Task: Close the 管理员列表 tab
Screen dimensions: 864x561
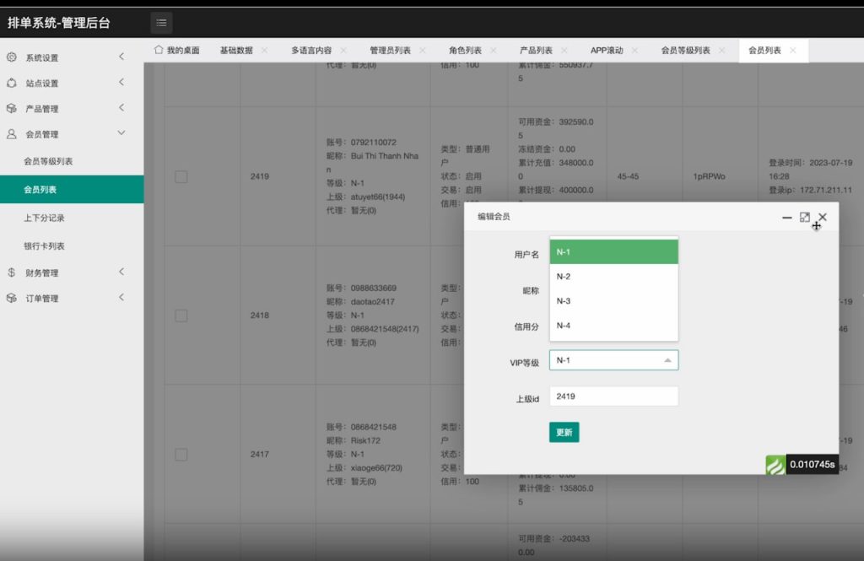Action: coord(423,50)
